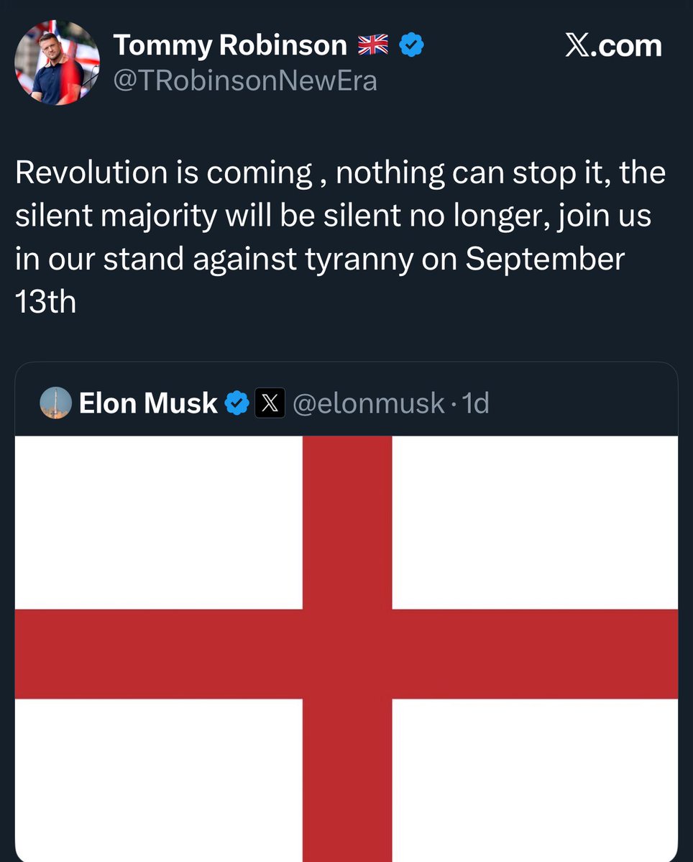Click "September" in the post text
The height and width of the screenshot is (862, 693).
(x=545, y=259)
